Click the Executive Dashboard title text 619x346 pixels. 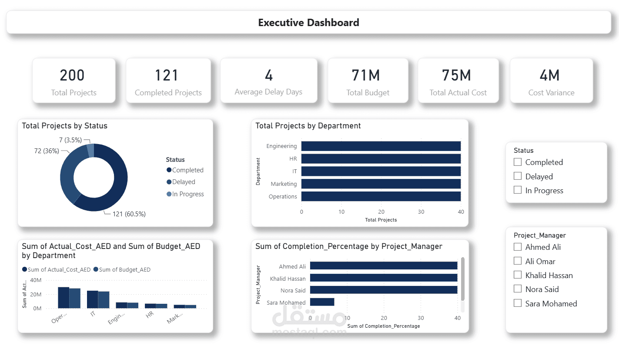308,23
